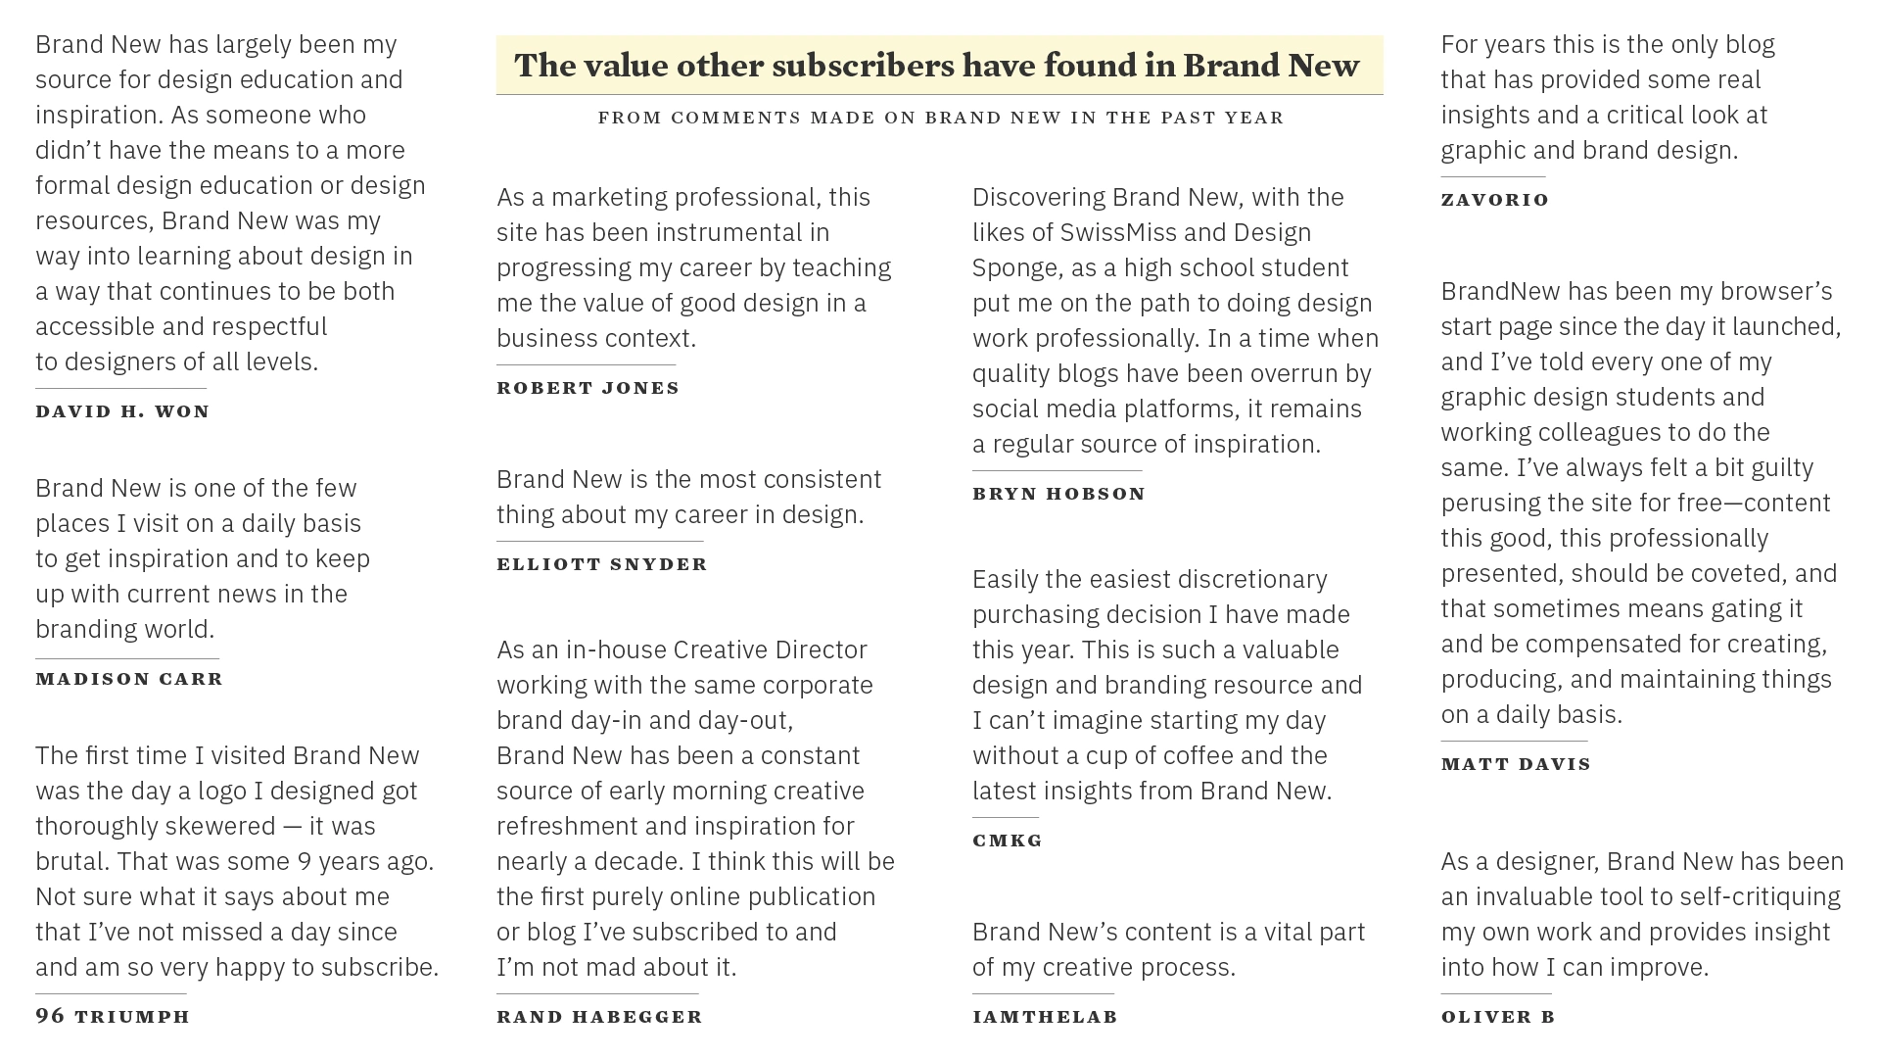The width and height of the screenshot is (1880, 1058).
Task: Click the Bryn Hobson author name
Action: click(x=1058, y=494)
